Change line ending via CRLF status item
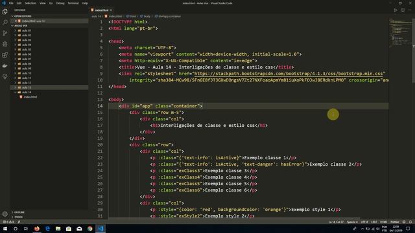This screenshot has height=233, width=415. click(373, 222)
